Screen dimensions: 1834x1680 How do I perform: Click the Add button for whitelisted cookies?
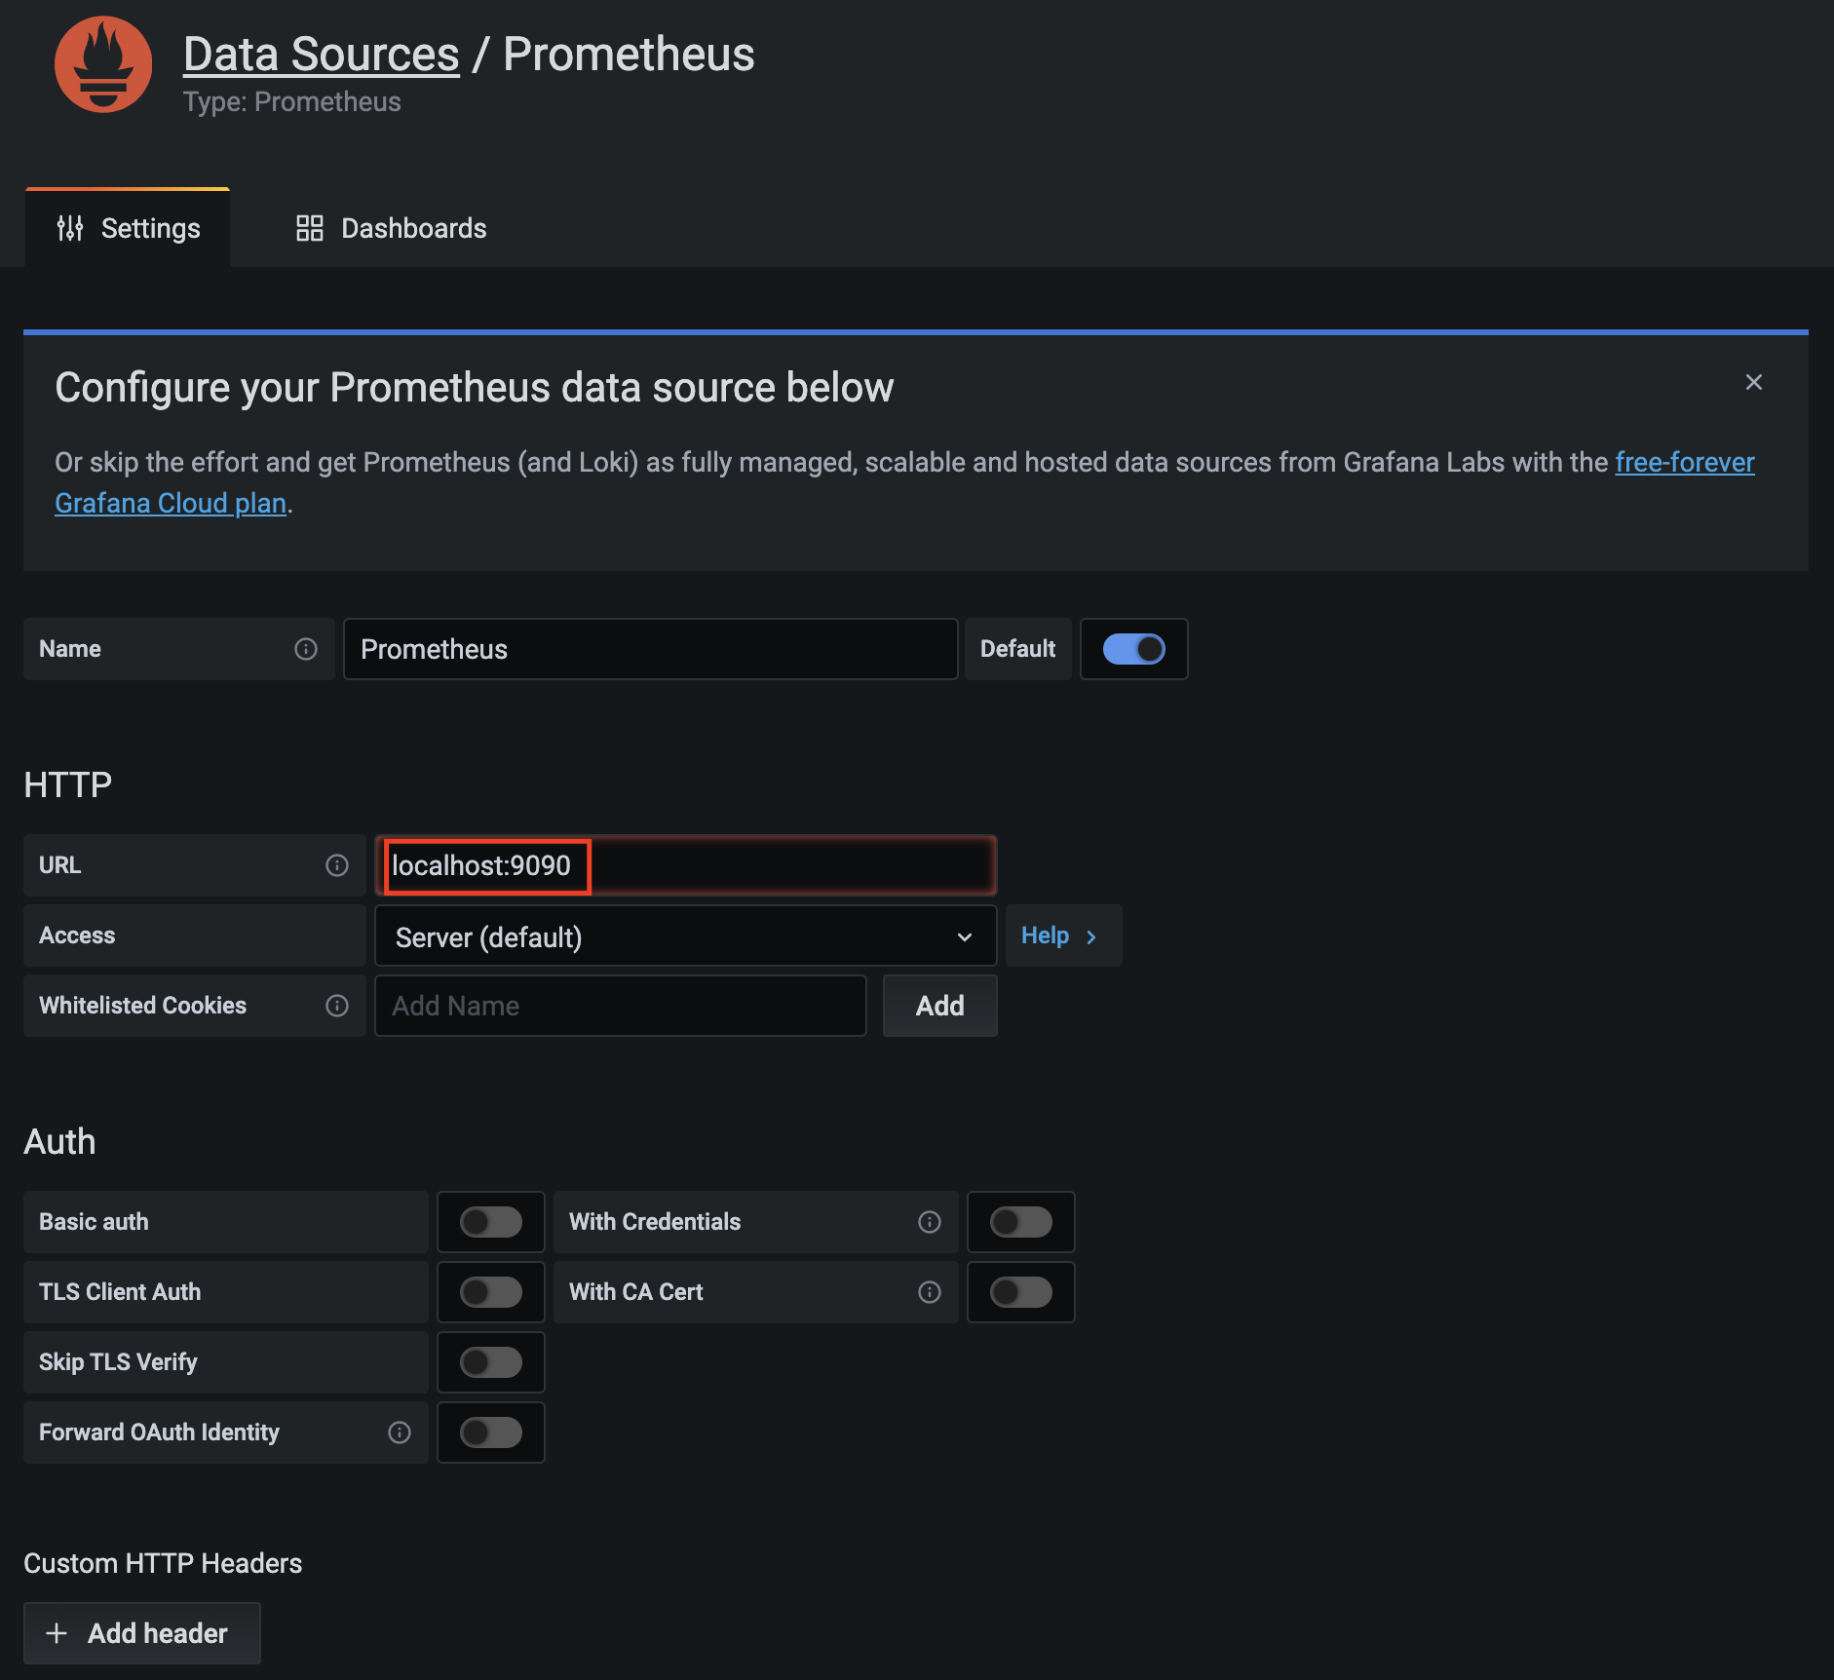point(940,1006)
